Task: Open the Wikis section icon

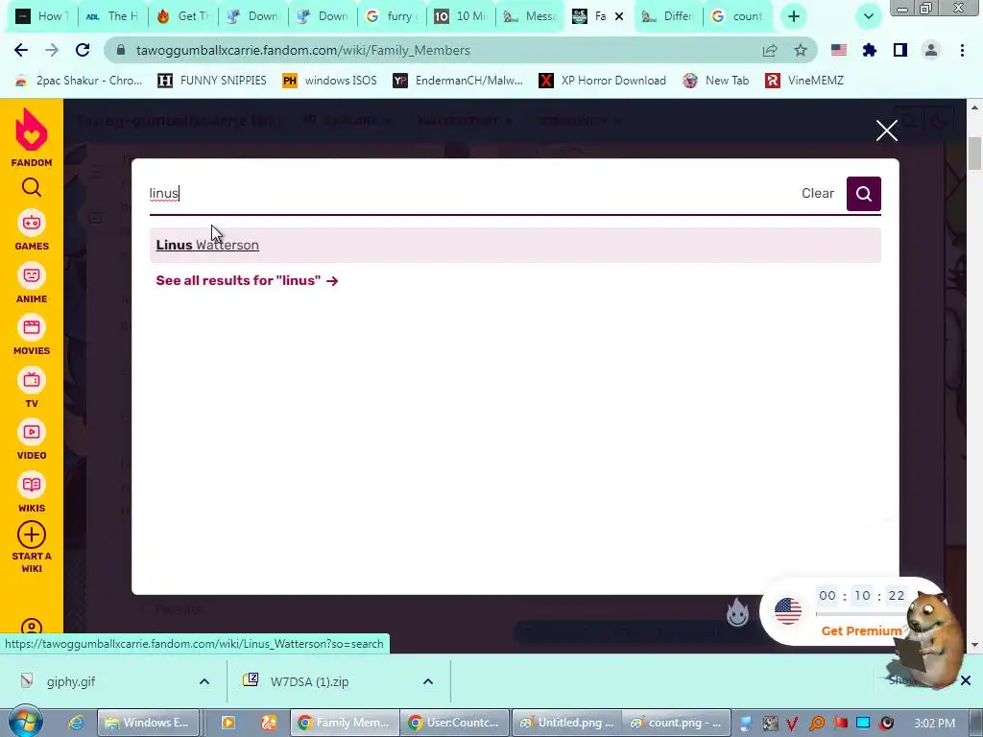Action: coord(32,485)
